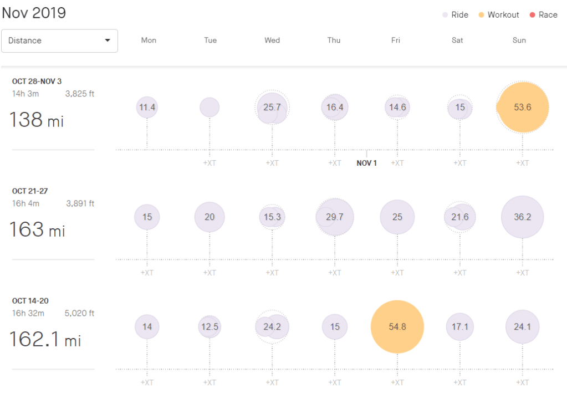Toggle the Ride legend label
The image size is (567, 394).
click(x=459, y=15)
